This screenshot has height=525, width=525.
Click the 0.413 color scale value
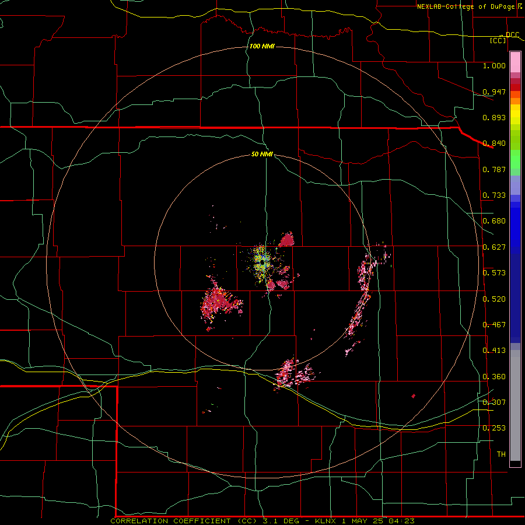494,351
